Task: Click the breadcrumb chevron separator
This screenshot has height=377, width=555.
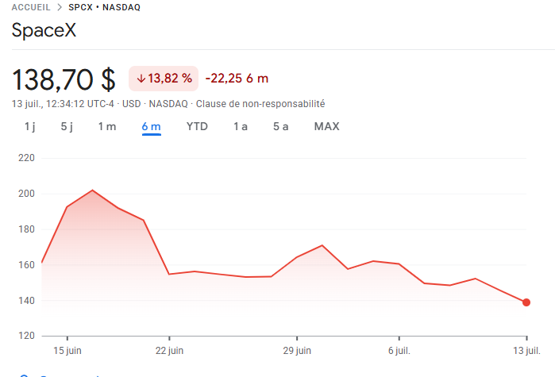Action: [x=60, y=7]
